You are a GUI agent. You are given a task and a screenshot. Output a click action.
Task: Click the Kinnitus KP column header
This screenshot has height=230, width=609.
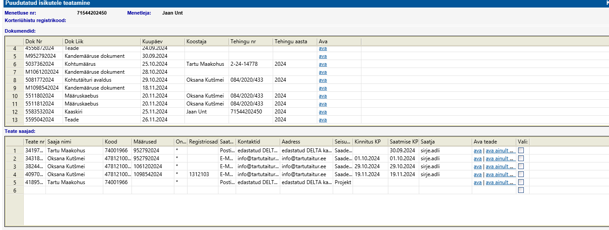coord(370,142)
